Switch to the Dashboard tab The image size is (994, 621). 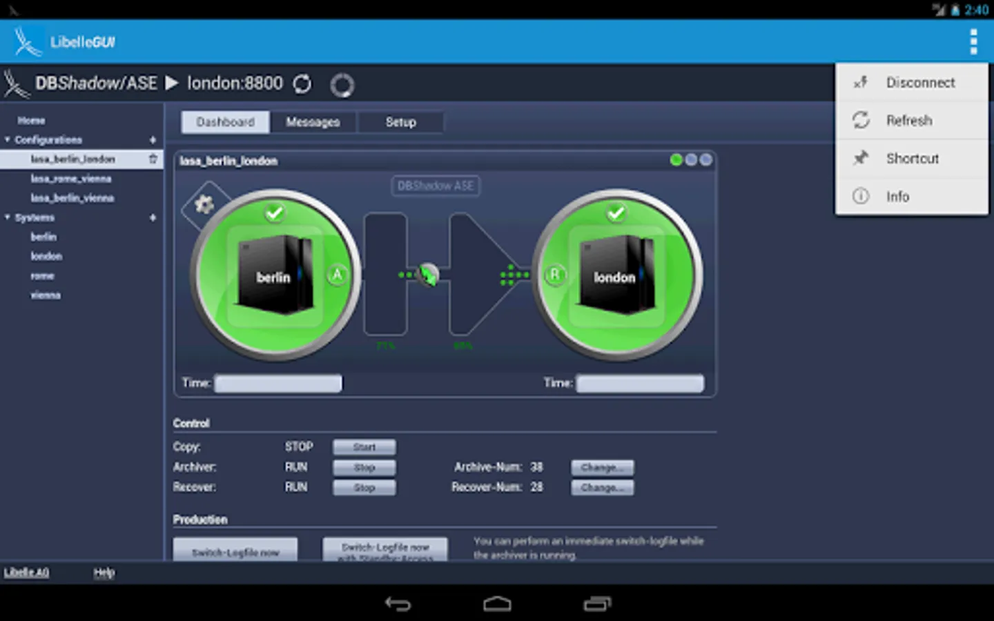(x=225, y=122)
